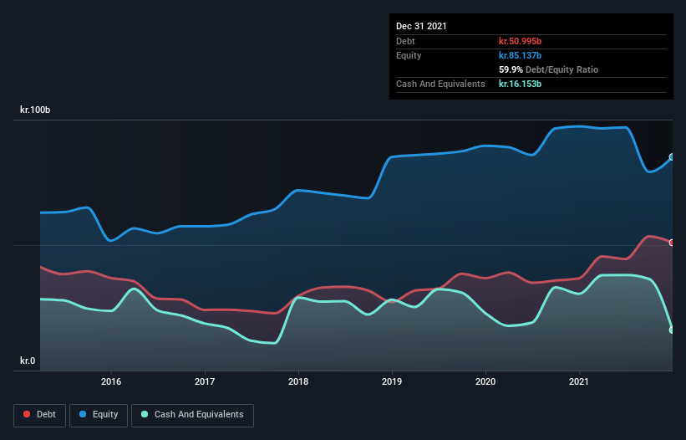Click the kr.85.137b equity value

(521, 55)
